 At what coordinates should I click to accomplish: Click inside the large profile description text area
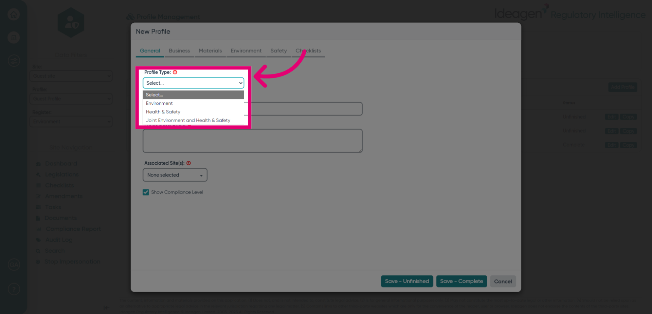253,141
